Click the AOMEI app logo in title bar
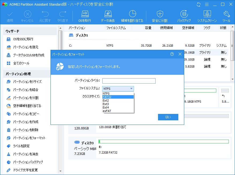Viewport: 235px width, 175px height. pos(5,4)
